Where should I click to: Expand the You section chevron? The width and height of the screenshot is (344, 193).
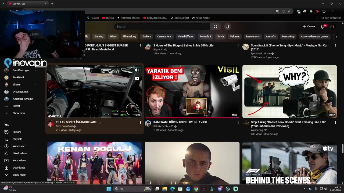[12, 125]
